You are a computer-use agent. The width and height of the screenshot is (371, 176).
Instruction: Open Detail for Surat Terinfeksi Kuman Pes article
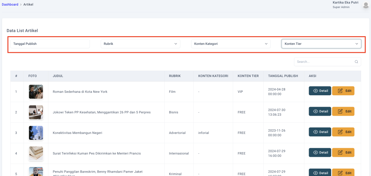pyautogui.click(x=320, y=152)
